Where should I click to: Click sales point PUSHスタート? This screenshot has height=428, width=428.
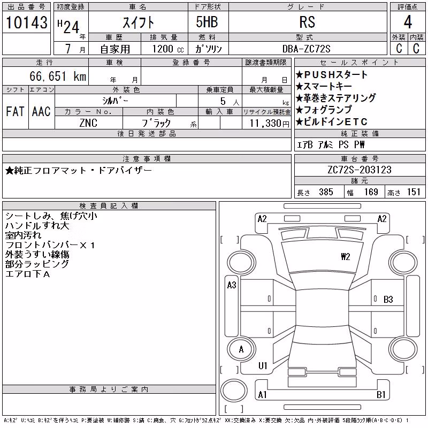332,74
